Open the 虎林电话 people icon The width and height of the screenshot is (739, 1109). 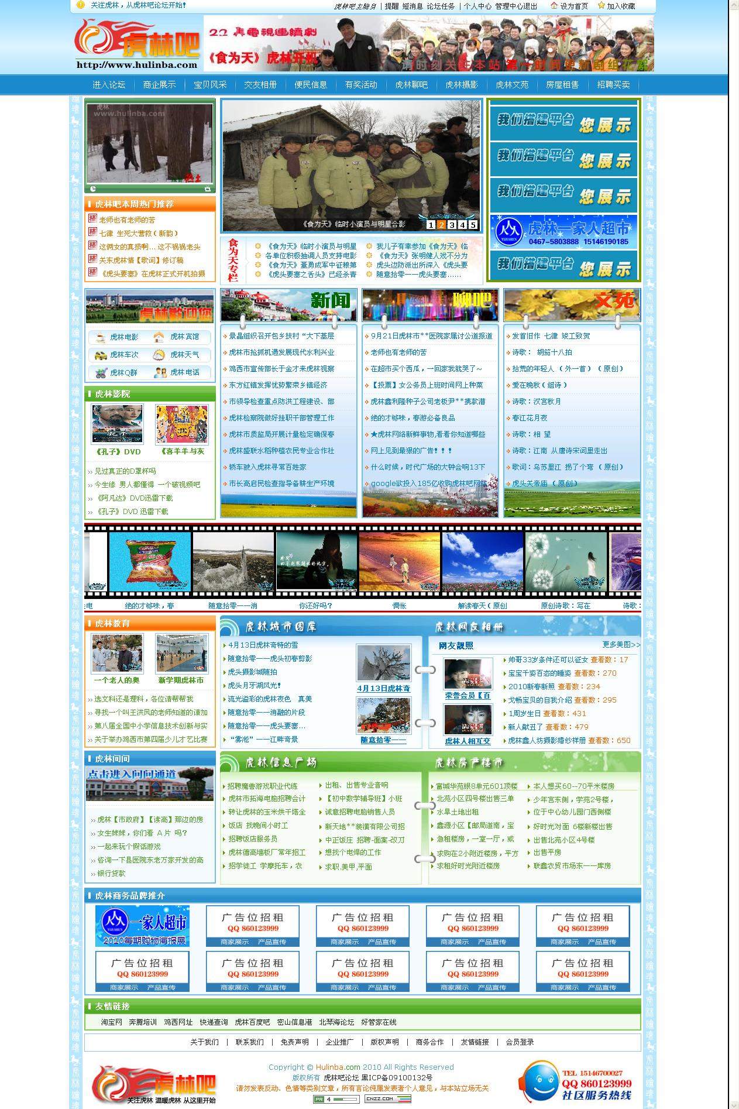point(160,372)
